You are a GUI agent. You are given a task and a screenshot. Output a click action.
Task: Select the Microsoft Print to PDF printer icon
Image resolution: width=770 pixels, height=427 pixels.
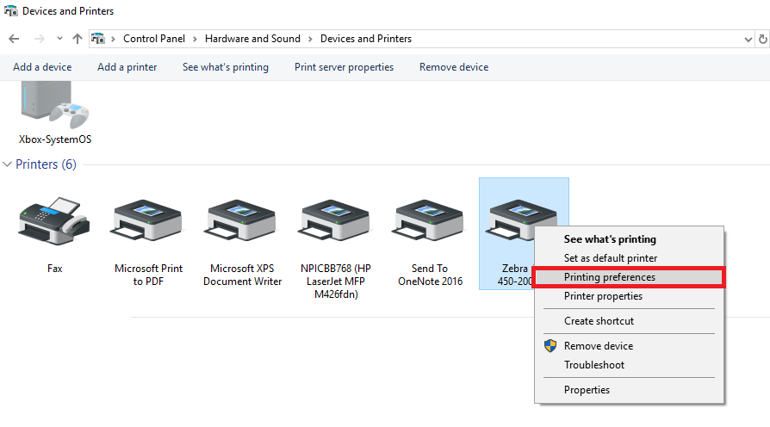[146, 220]
